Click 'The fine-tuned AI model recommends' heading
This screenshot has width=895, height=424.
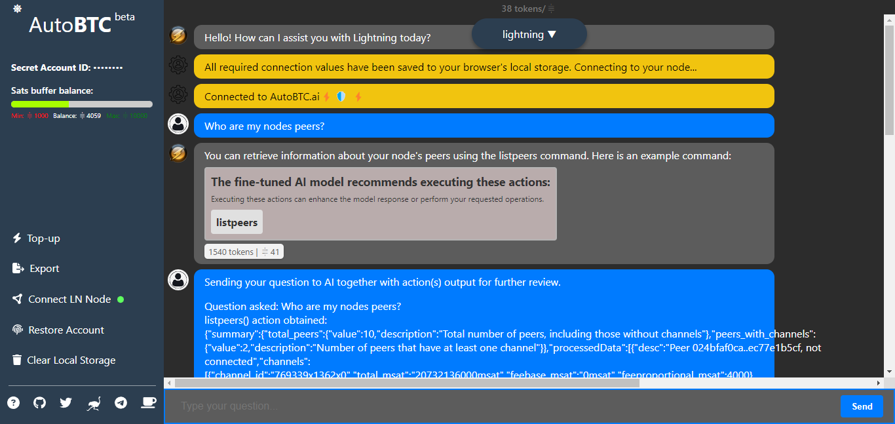pyautogui.click(x=381, y=182)
